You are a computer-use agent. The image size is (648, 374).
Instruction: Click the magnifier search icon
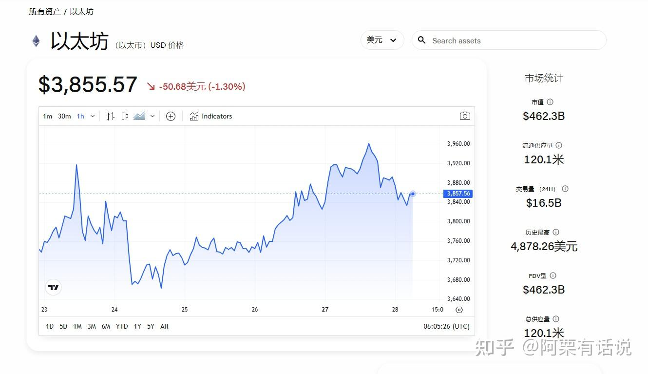tap(422, 40)
